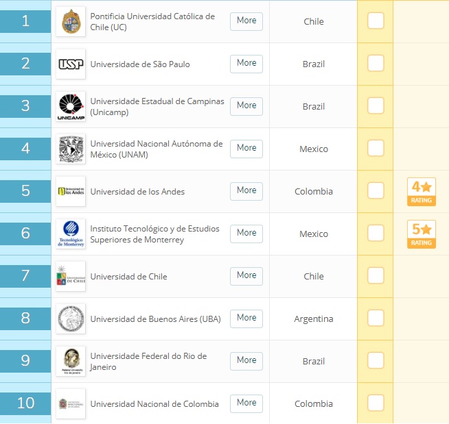
Task: Open the 5-star rating badge
Action: (x=421, y=234)
